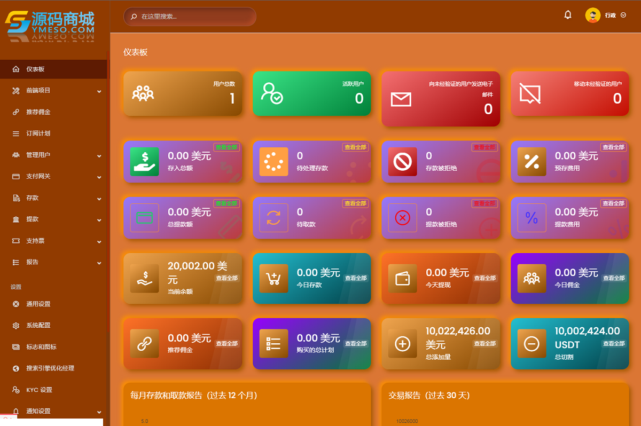Image resolution: width=641 pixels, height=426 pixels.
Task: Click the 待取款 refresh icon
Action: coord(273,218)
